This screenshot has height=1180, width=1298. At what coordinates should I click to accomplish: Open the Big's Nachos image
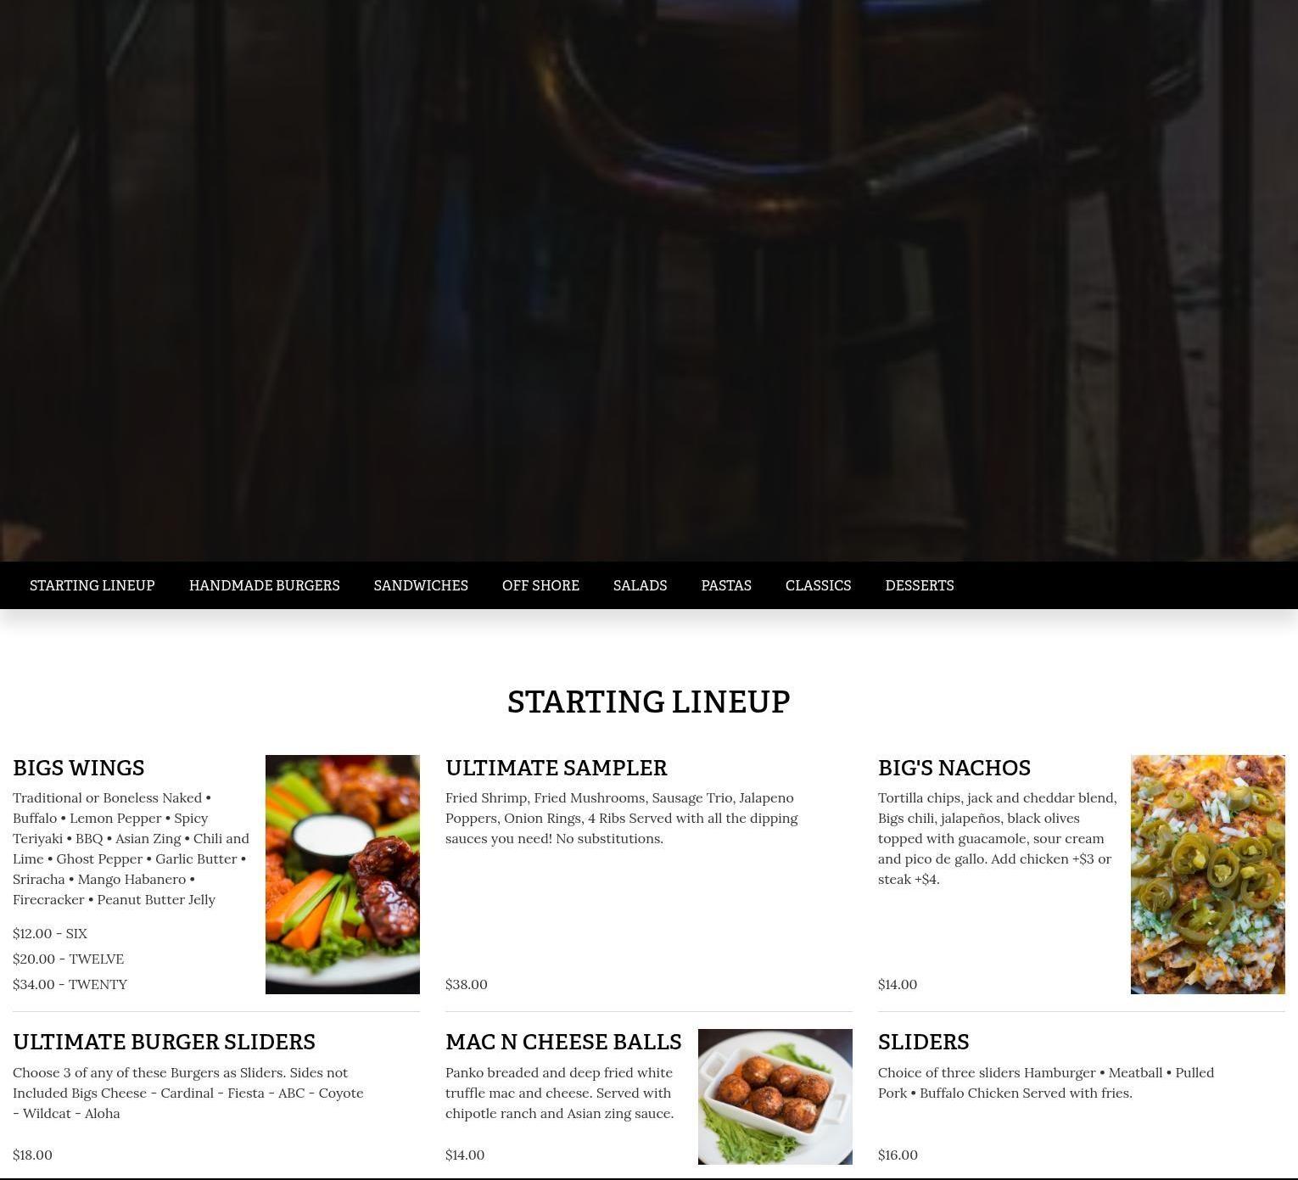tap(1208, 875)
